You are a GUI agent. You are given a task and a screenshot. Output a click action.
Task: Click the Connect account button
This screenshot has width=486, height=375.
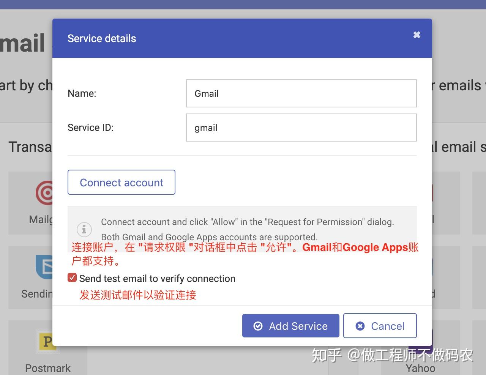[121, 183]
